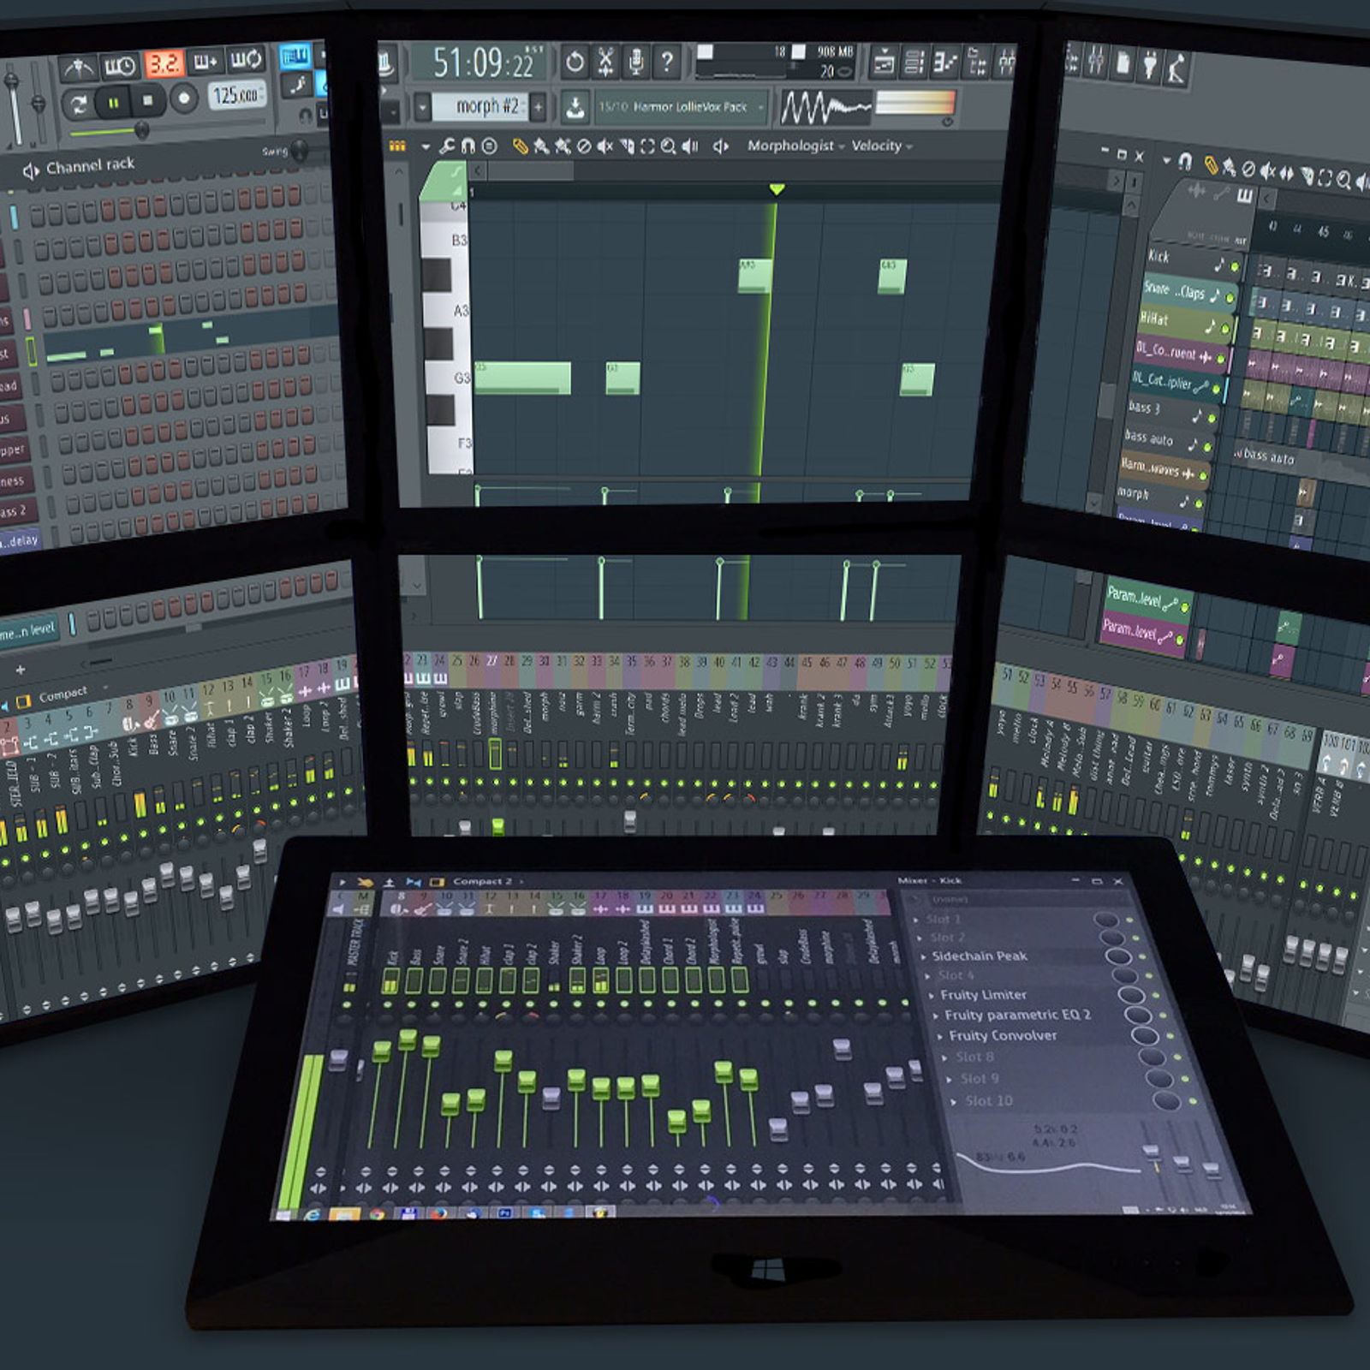This screenshot has height=1370, width=1370.
Task: Click the green playhead marker
Action: pos(777,188)
